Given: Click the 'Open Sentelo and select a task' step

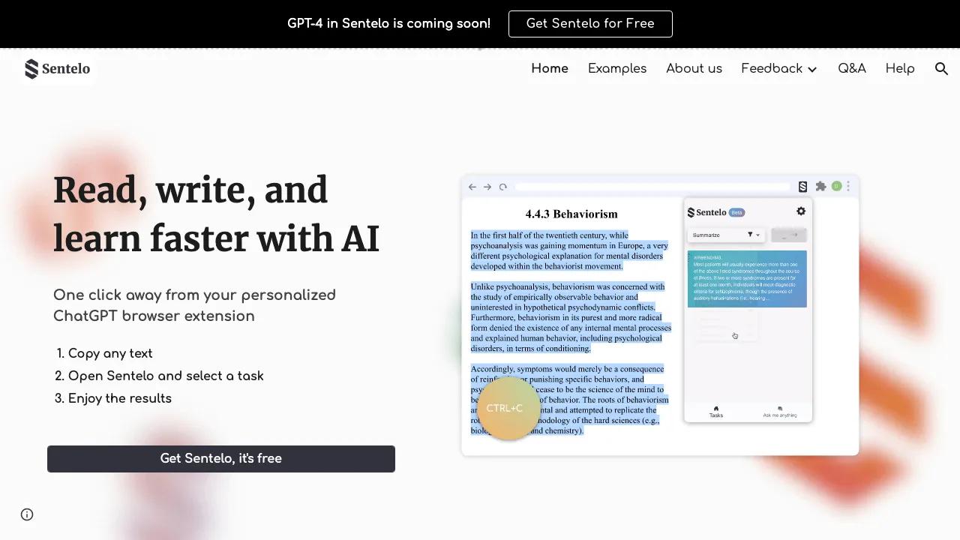Looking at the screenshot, I should [166, 376].
